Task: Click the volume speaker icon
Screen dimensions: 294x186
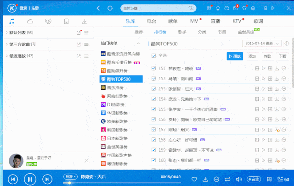Action: [238, 179]
